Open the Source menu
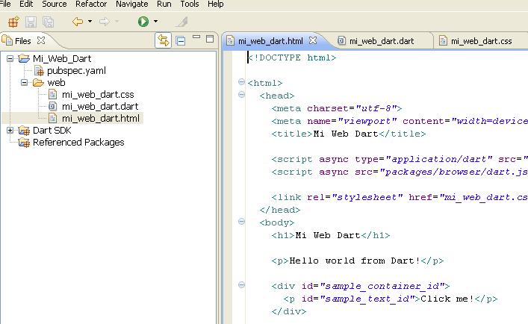Screen dimensions: 528x324 coord(55,4)
